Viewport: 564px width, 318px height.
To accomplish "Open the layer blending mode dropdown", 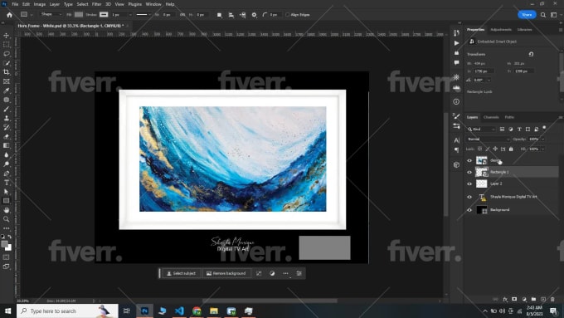I will click(x=489, y=139).
